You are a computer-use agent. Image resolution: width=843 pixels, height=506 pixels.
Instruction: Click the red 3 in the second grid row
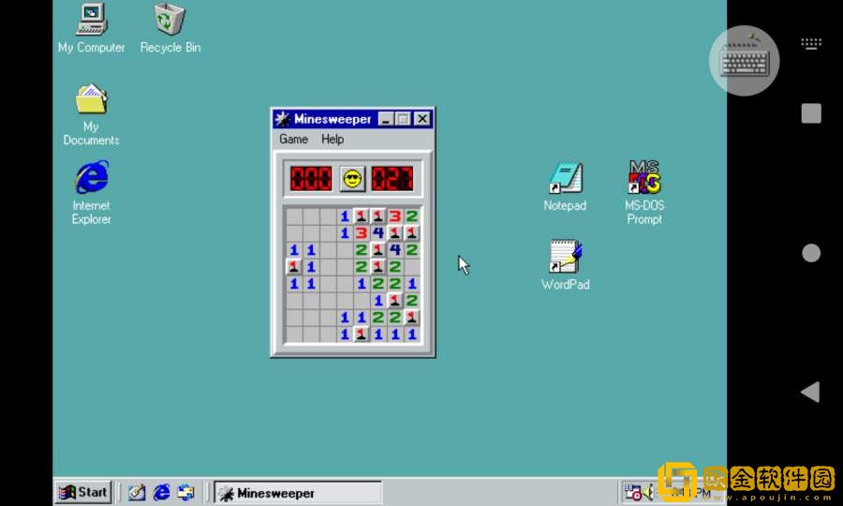361,232
